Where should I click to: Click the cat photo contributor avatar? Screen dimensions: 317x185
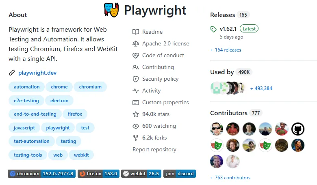coord(282,145)
